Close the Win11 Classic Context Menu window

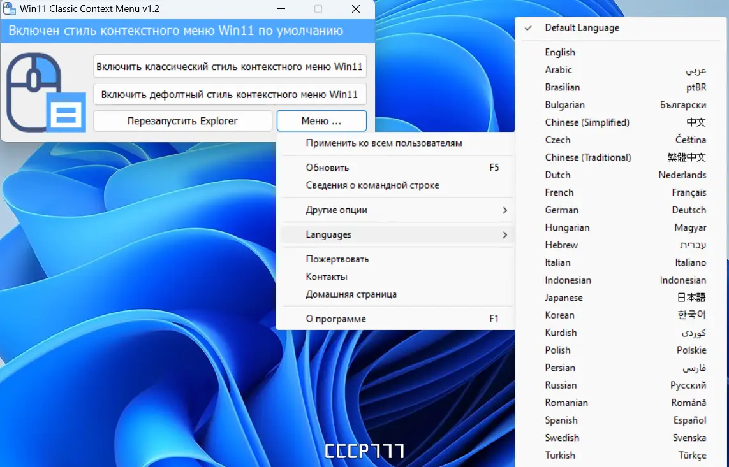(x=356, y=9)
